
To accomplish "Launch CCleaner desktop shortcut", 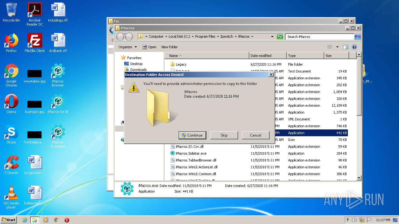I will pos(11,165).
